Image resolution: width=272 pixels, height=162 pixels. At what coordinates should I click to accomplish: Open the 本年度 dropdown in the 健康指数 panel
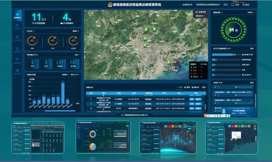coord(251,12)
